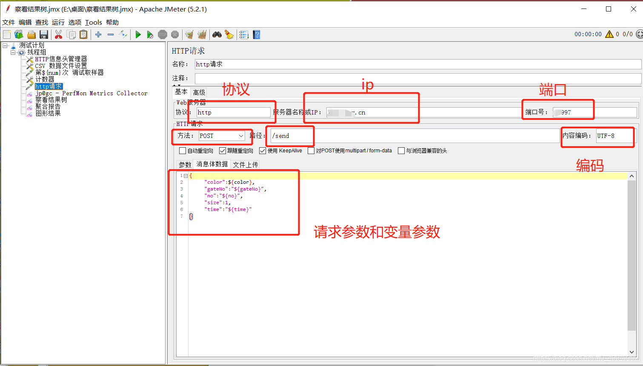Collapse the 线程组 tree node
This screenshot has height=366, width=643.
click(x=13, y=52)
